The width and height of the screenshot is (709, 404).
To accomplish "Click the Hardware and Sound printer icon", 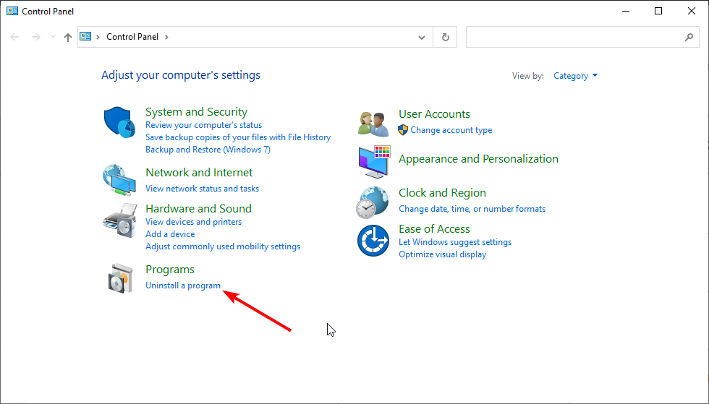I will tap(119, 220).
